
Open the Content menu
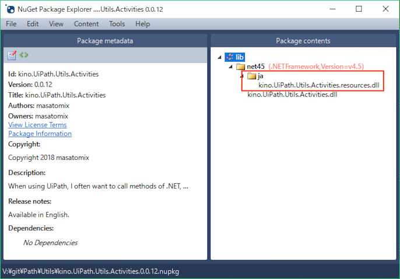coord(86,24)
